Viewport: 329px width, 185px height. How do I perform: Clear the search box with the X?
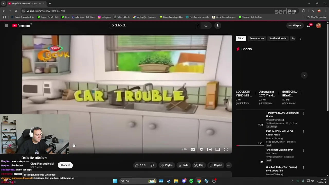(198, 25)
